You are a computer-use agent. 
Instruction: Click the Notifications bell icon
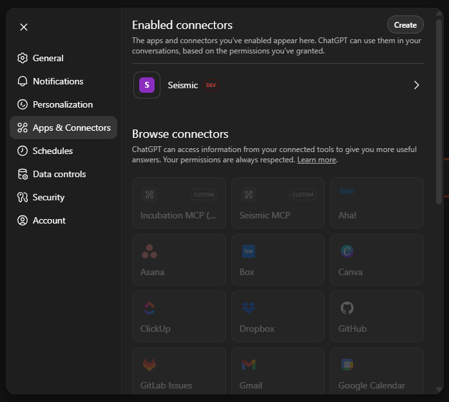(x=23, y=81)
